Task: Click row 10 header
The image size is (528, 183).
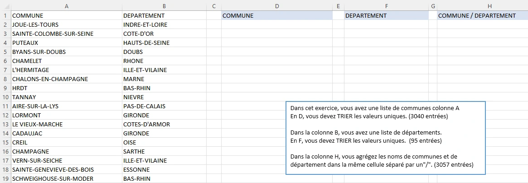Action: (x=5, y=97)
